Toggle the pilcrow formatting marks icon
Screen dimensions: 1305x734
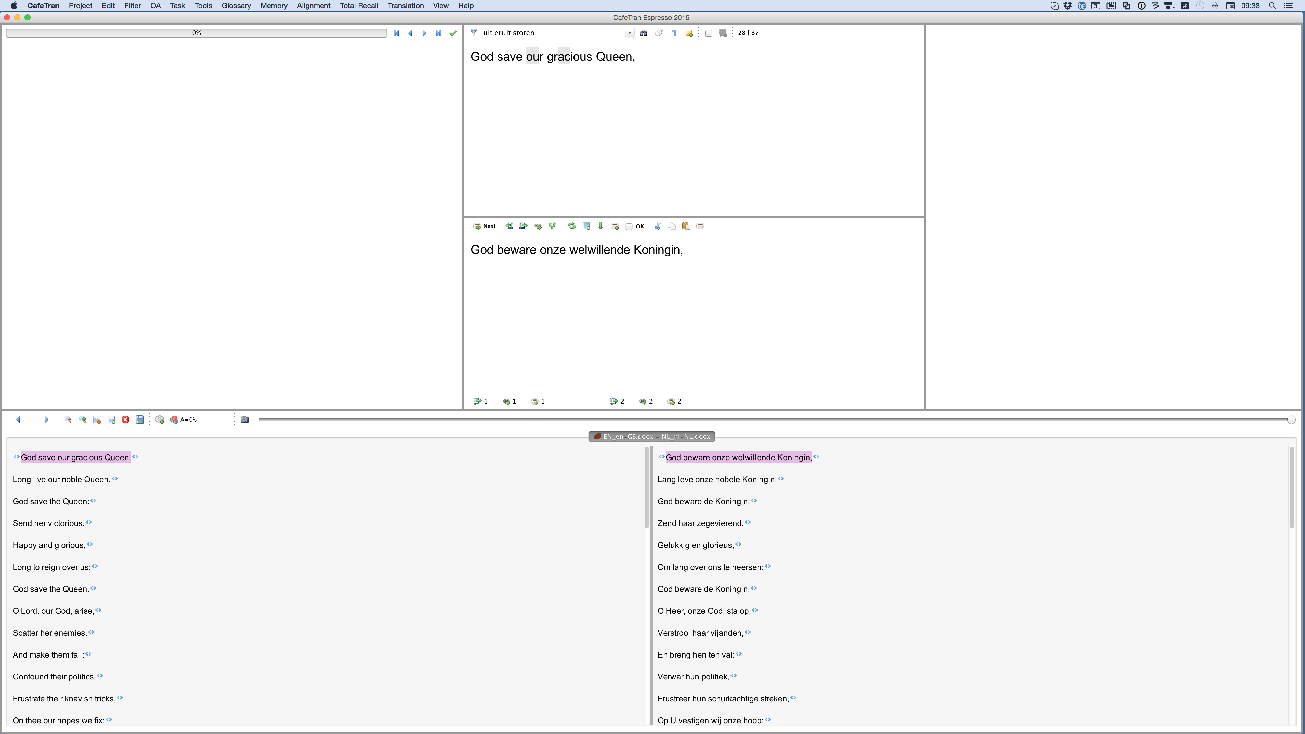tap(674, 33)
